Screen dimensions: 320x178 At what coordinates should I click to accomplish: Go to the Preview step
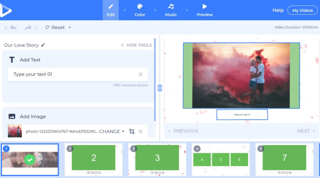pyautogui.click(x=204, y=10)
